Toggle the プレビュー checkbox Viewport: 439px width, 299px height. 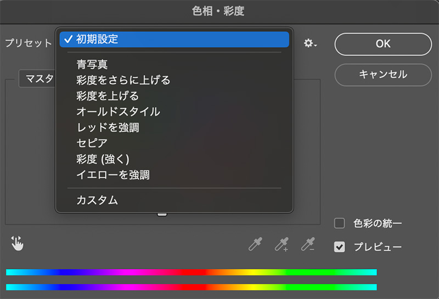[339, 247]
